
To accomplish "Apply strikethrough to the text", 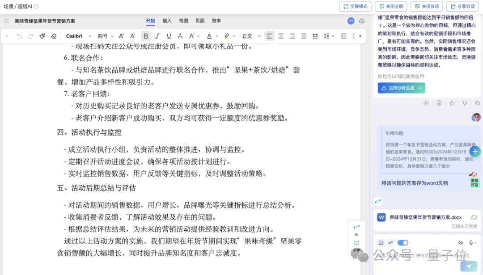I will click(x=180, y=36).
